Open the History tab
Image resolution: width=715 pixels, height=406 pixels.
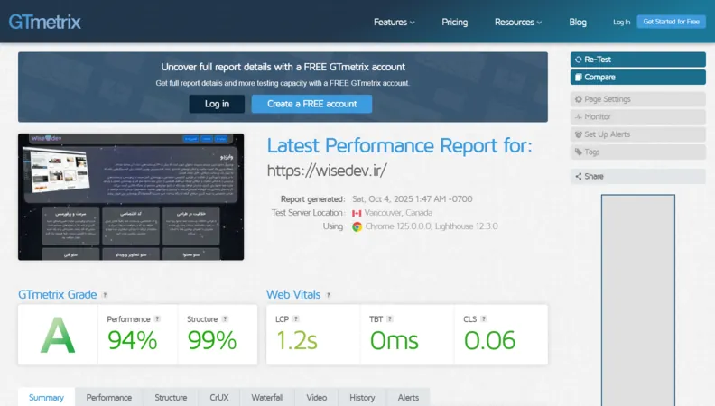tap(362, 397)
